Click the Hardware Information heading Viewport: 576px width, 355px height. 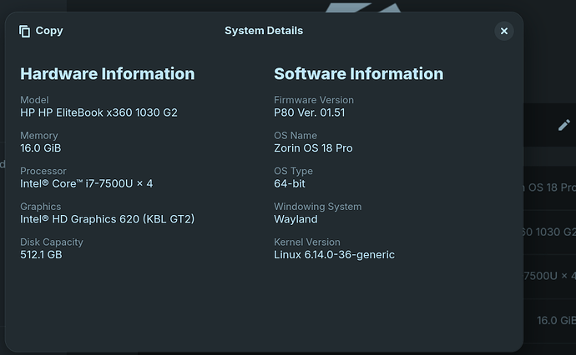107,74
